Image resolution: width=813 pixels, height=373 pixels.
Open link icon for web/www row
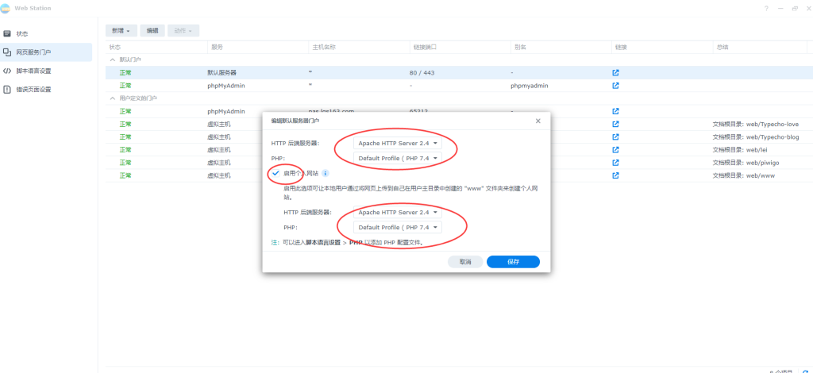615,175
